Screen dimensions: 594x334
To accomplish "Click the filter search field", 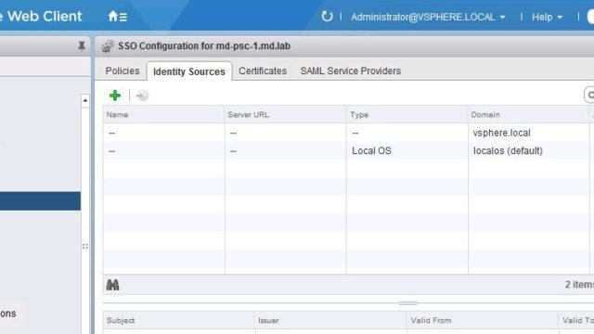I will click(589, 95).
